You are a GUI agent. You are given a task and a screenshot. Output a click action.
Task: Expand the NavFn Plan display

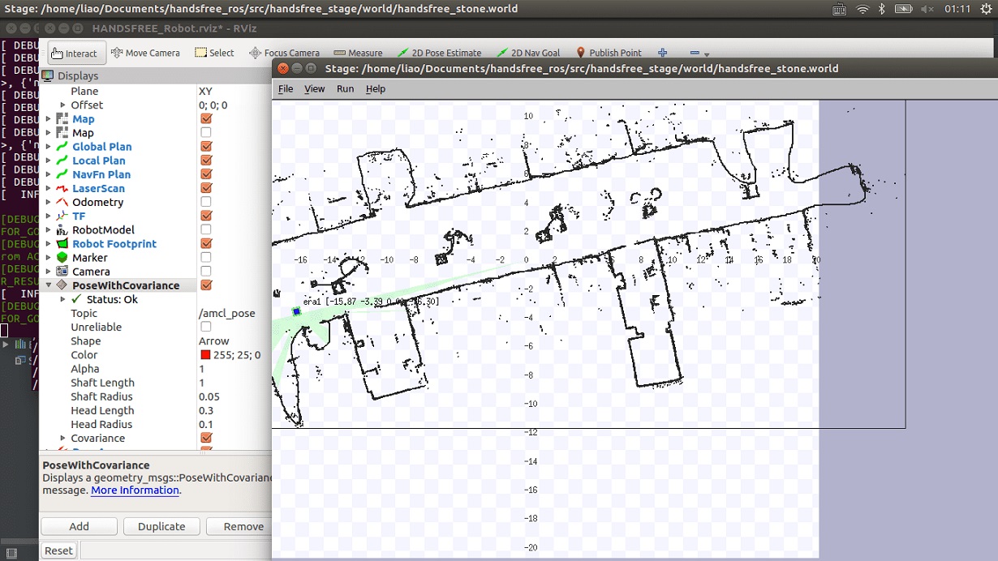click(48, 174)
